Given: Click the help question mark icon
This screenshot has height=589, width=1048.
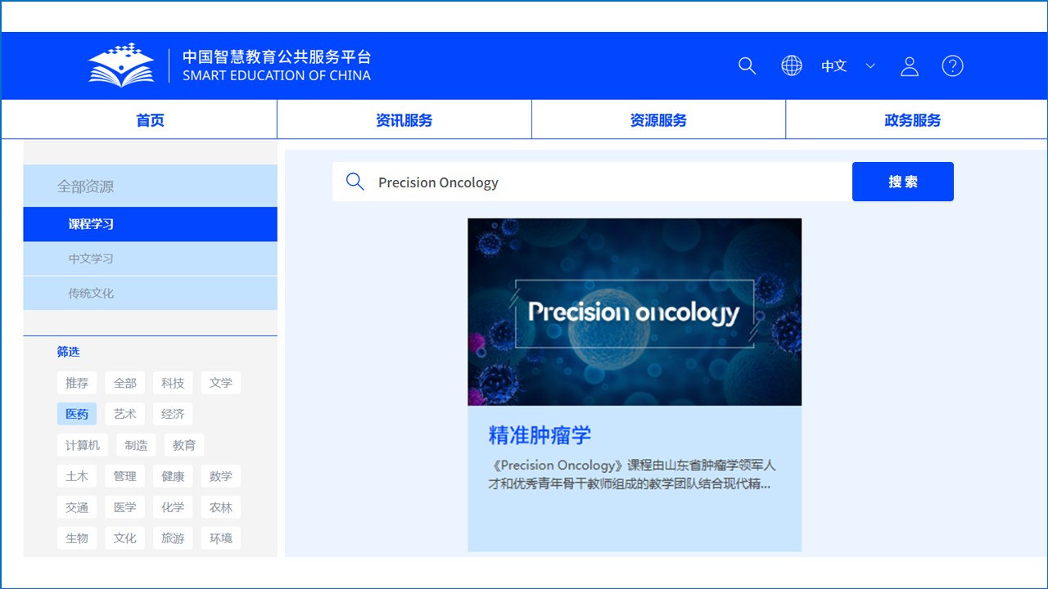Looking at the screenshot, I should (x=952, y=66).
